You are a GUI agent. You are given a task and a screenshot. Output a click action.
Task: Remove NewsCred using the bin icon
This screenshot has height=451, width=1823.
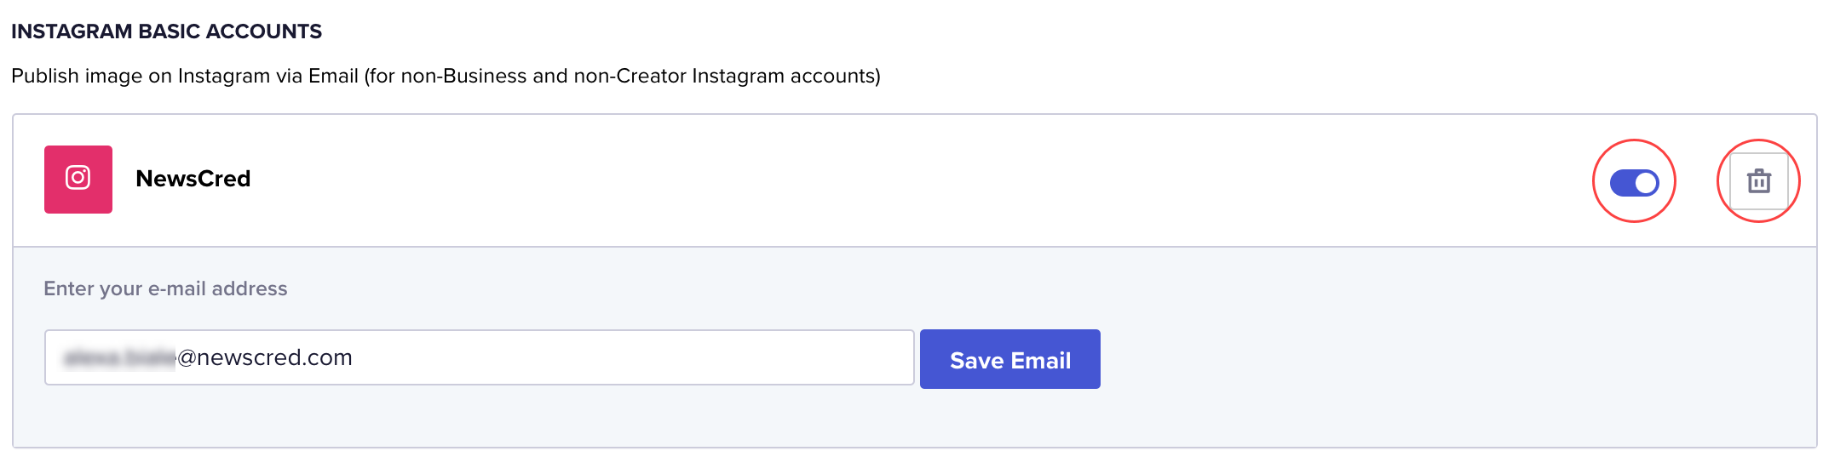1759,181
